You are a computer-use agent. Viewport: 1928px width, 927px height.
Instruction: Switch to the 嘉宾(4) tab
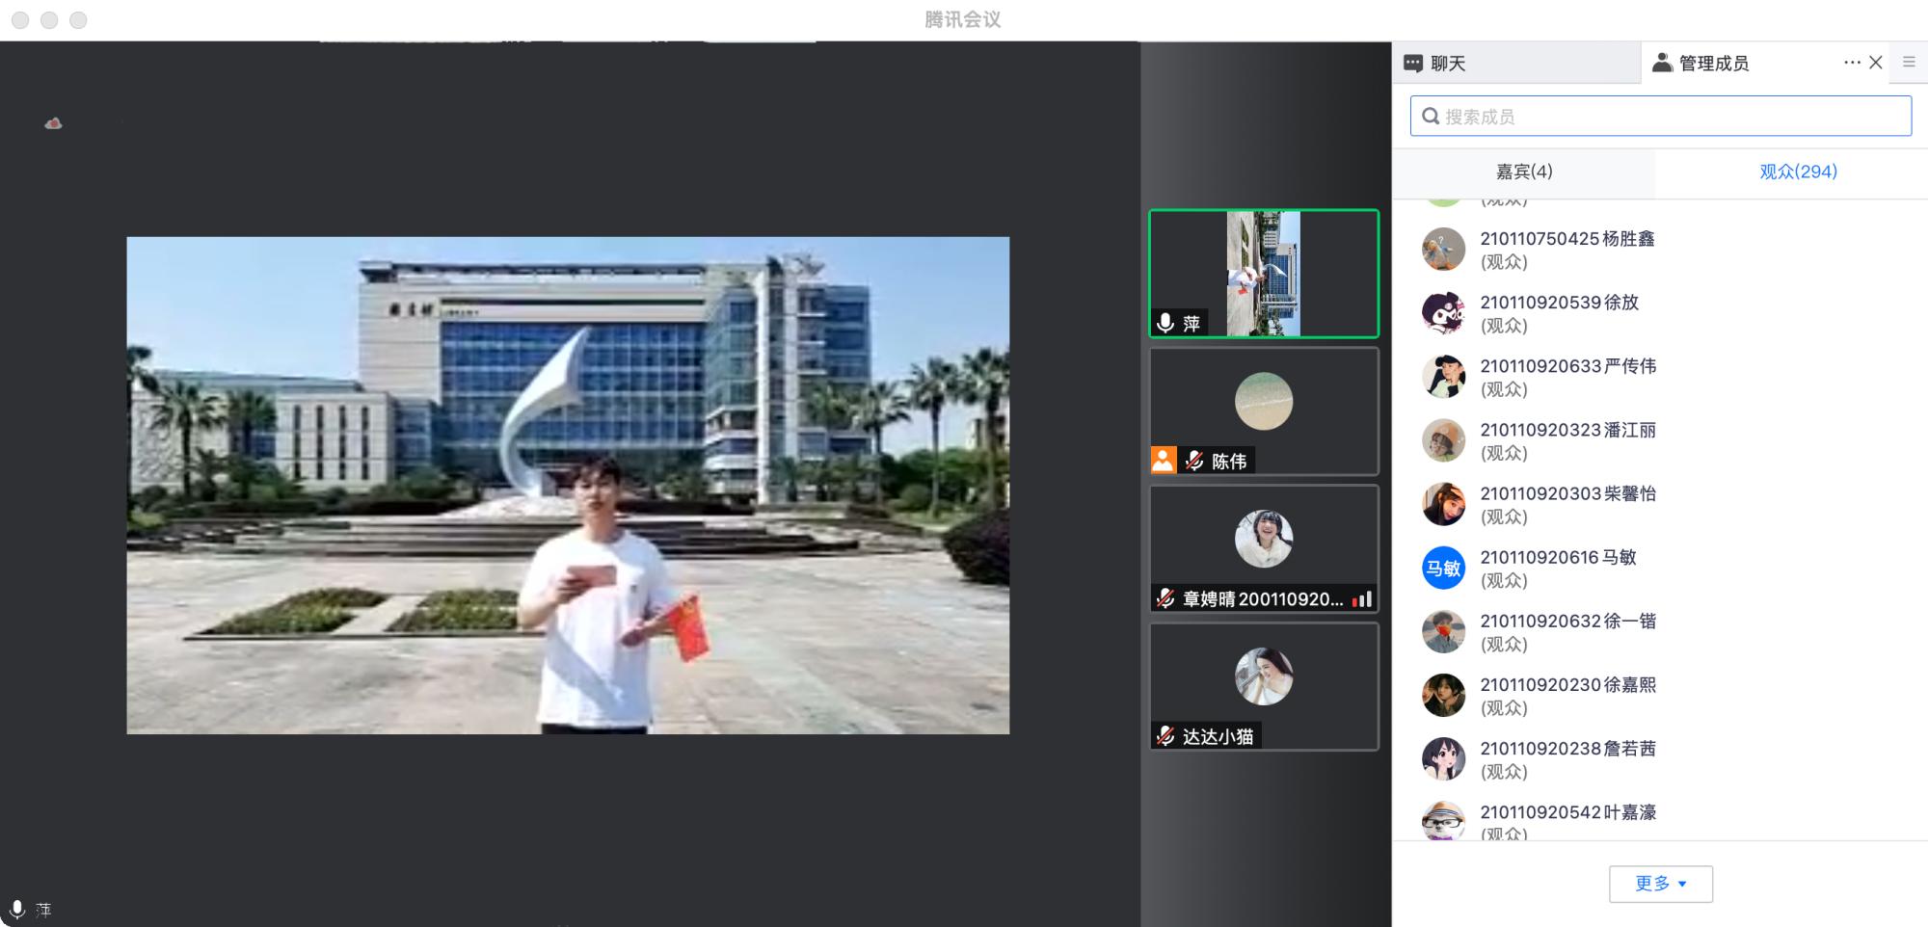tap(1523, 172)
